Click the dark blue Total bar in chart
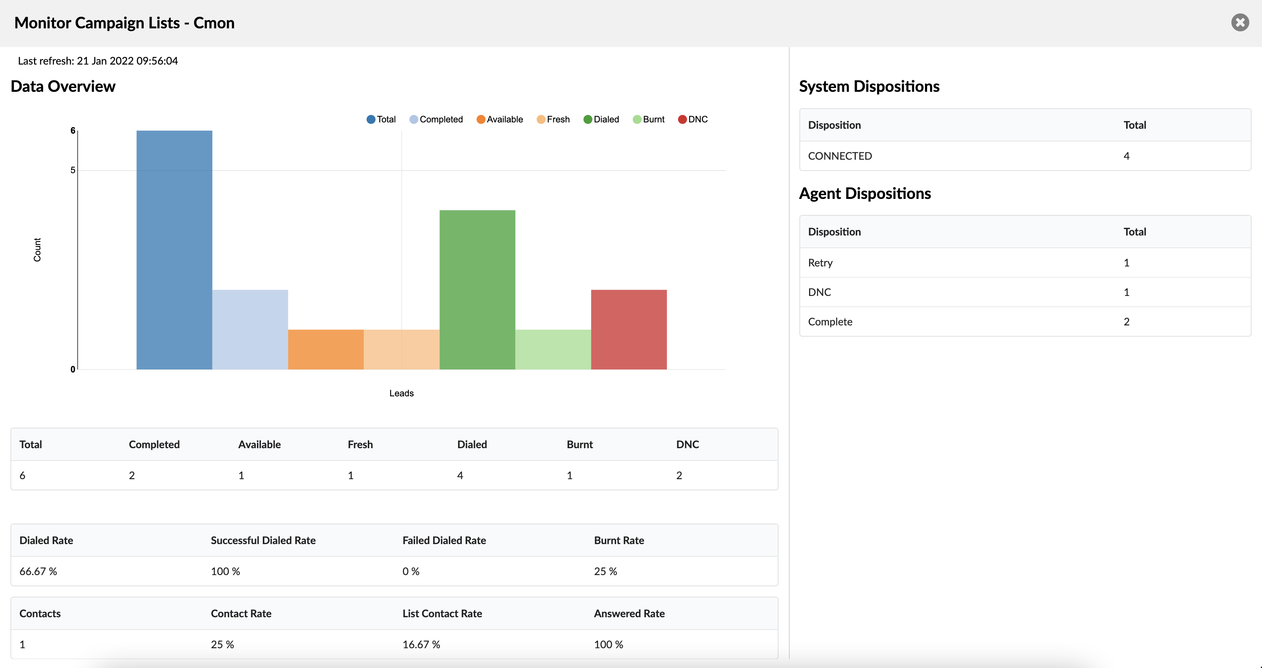 (174, 250)
